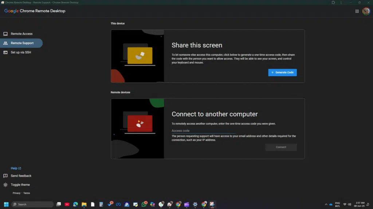Open the Google account profile avatar
Screen dimensions: 373x209
point(366,11)
